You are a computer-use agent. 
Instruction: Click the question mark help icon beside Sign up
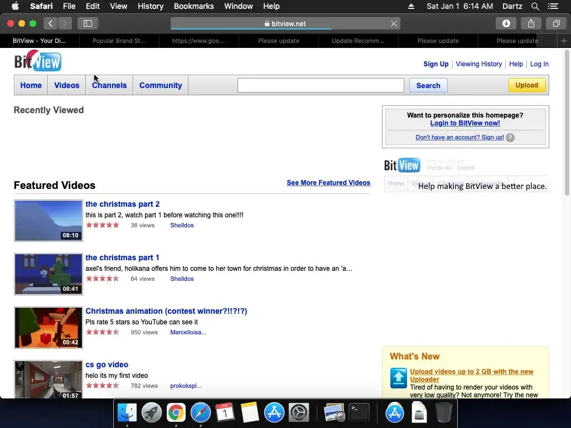[510, 138]
